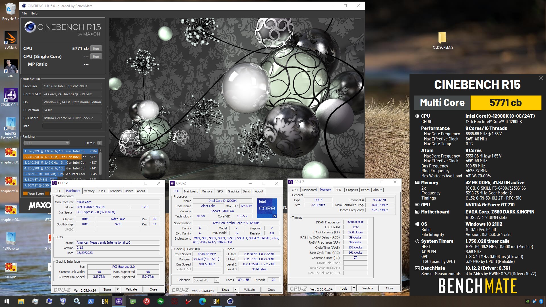This screenshot has height=307, width=546.
Task: Open the Cinebench File menu
Action: tap(24, 13)
